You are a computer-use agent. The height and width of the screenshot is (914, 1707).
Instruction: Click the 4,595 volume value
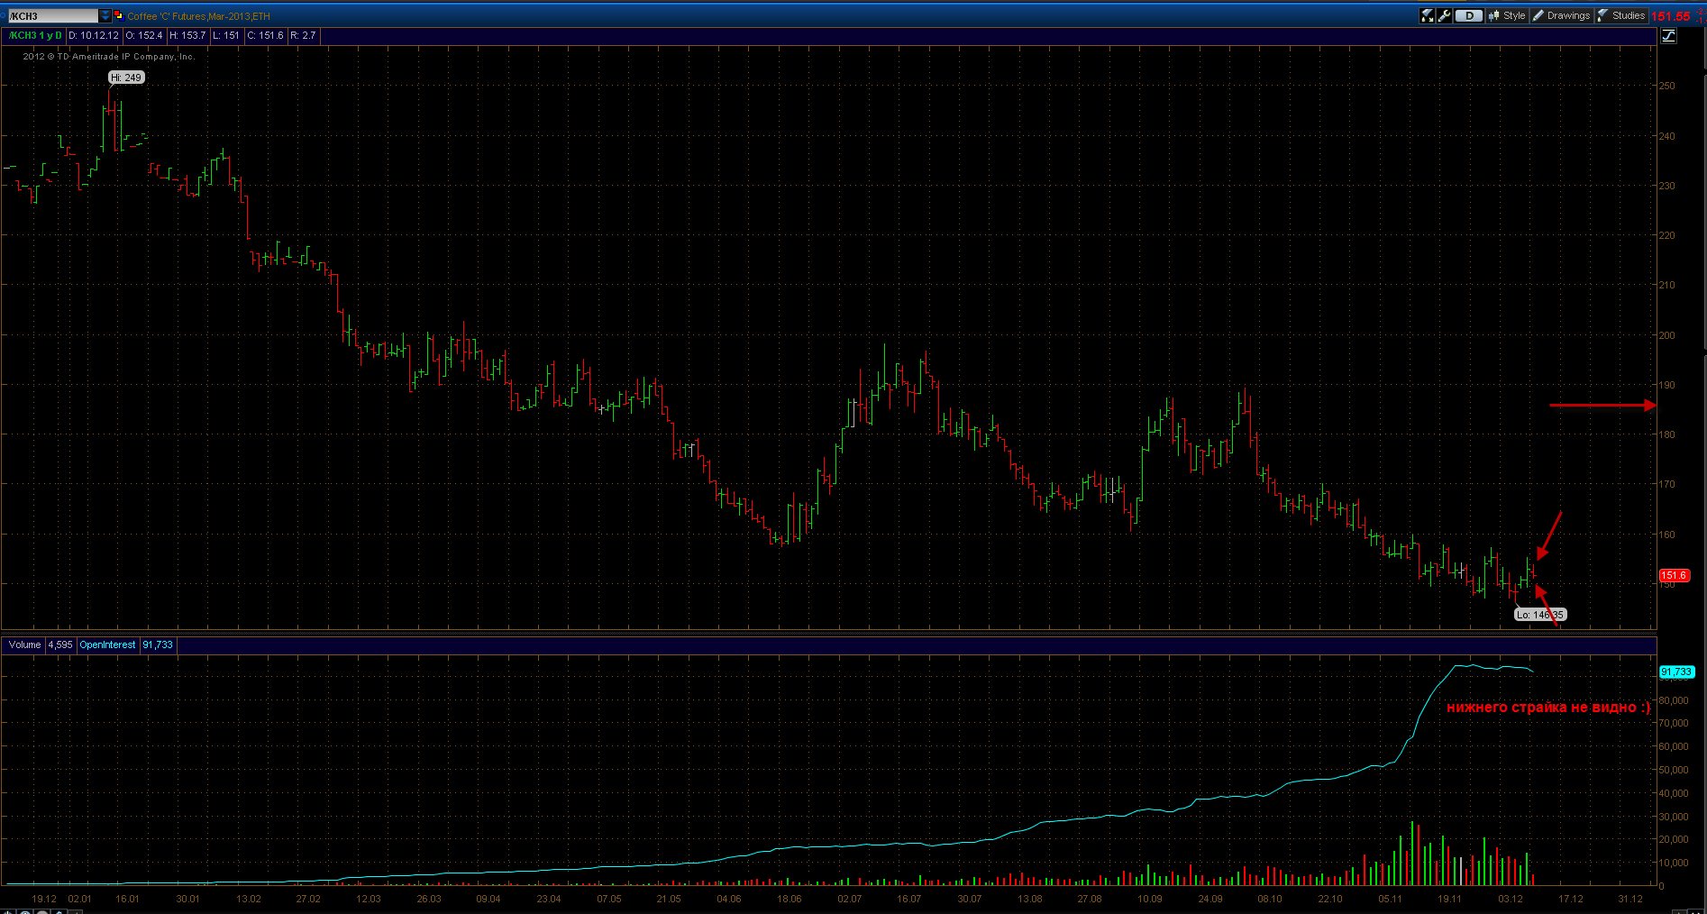[x=60, y=644]
